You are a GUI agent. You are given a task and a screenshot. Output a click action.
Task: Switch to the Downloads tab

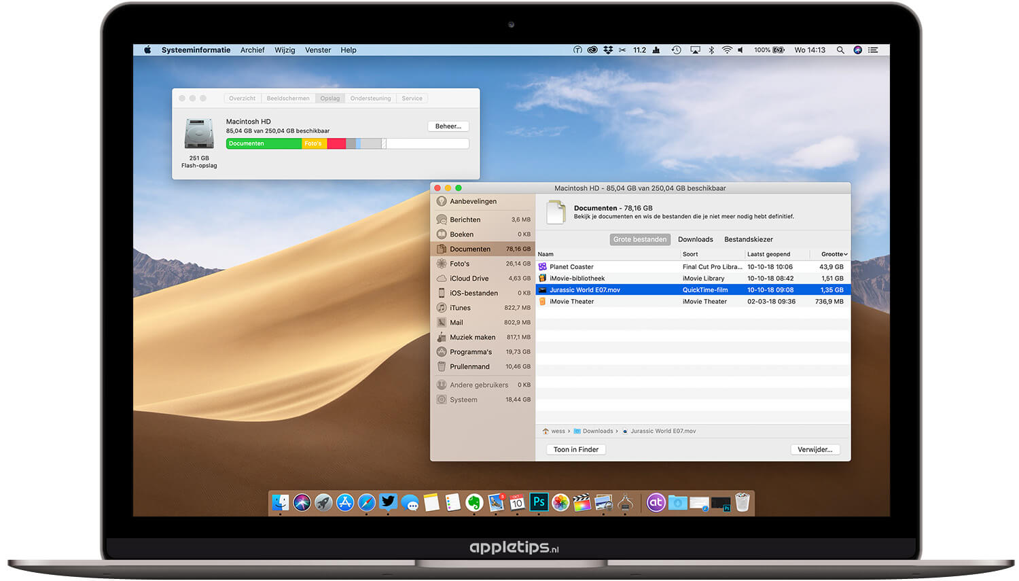pyautogui.click(x=695, y=239)
